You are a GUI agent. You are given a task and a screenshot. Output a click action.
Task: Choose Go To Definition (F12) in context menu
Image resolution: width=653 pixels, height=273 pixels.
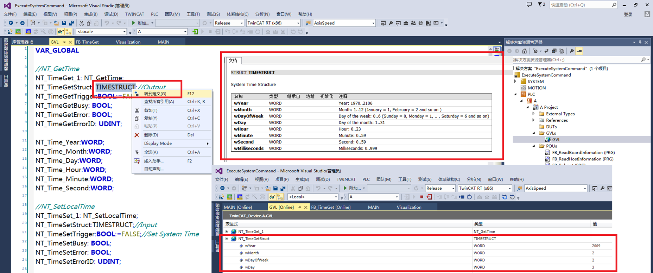(x=172, y=94)
